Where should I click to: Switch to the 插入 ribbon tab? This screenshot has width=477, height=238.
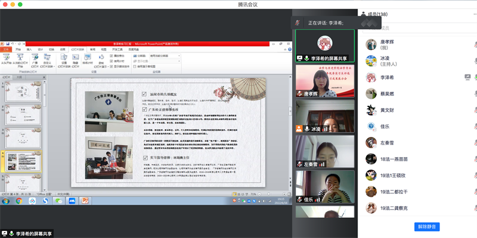(29, 49)
